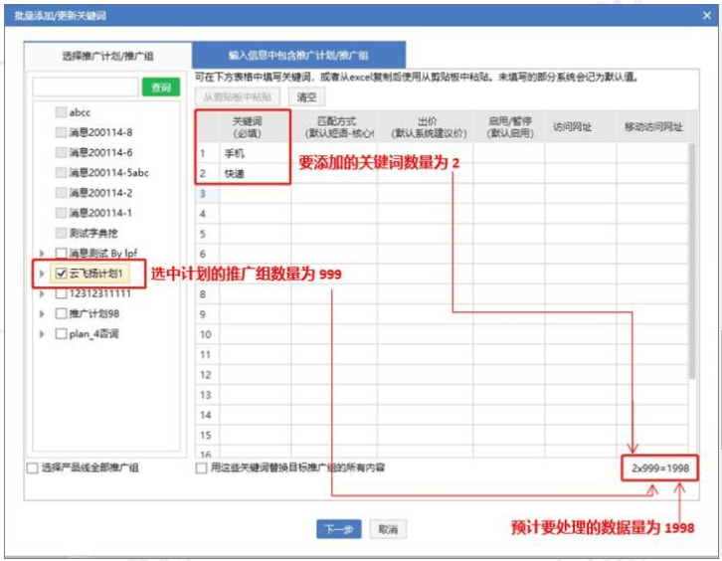722x561 pixels.
Task: Select the 启用/暂停 column header
Action: [510, 127]
